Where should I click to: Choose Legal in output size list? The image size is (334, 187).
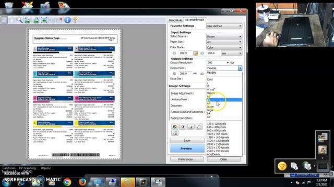(x=224, y=110)
